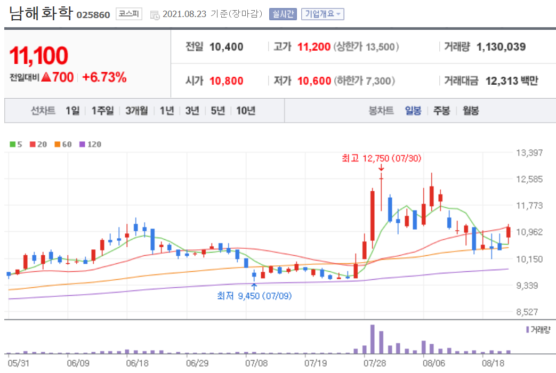Select the 5년 line chart tab
The width and height of the screenshot is (556, 373).
click(x=217, y=111)
